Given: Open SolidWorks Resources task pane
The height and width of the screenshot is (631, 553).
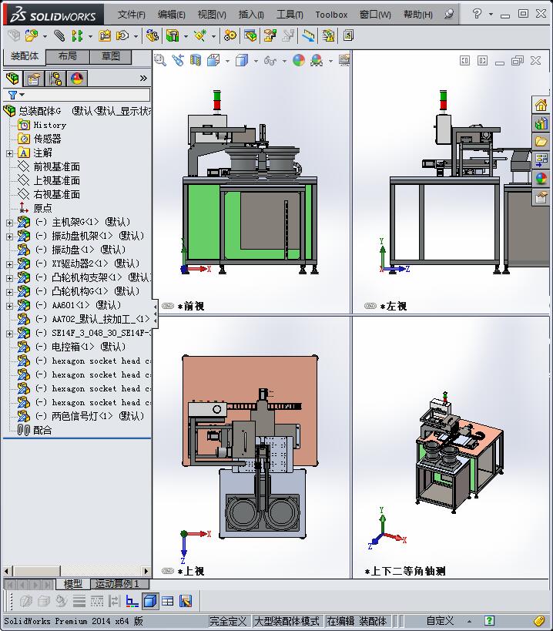Looking at the screenshot, I should pyautogui.click(x=541, y=106).
